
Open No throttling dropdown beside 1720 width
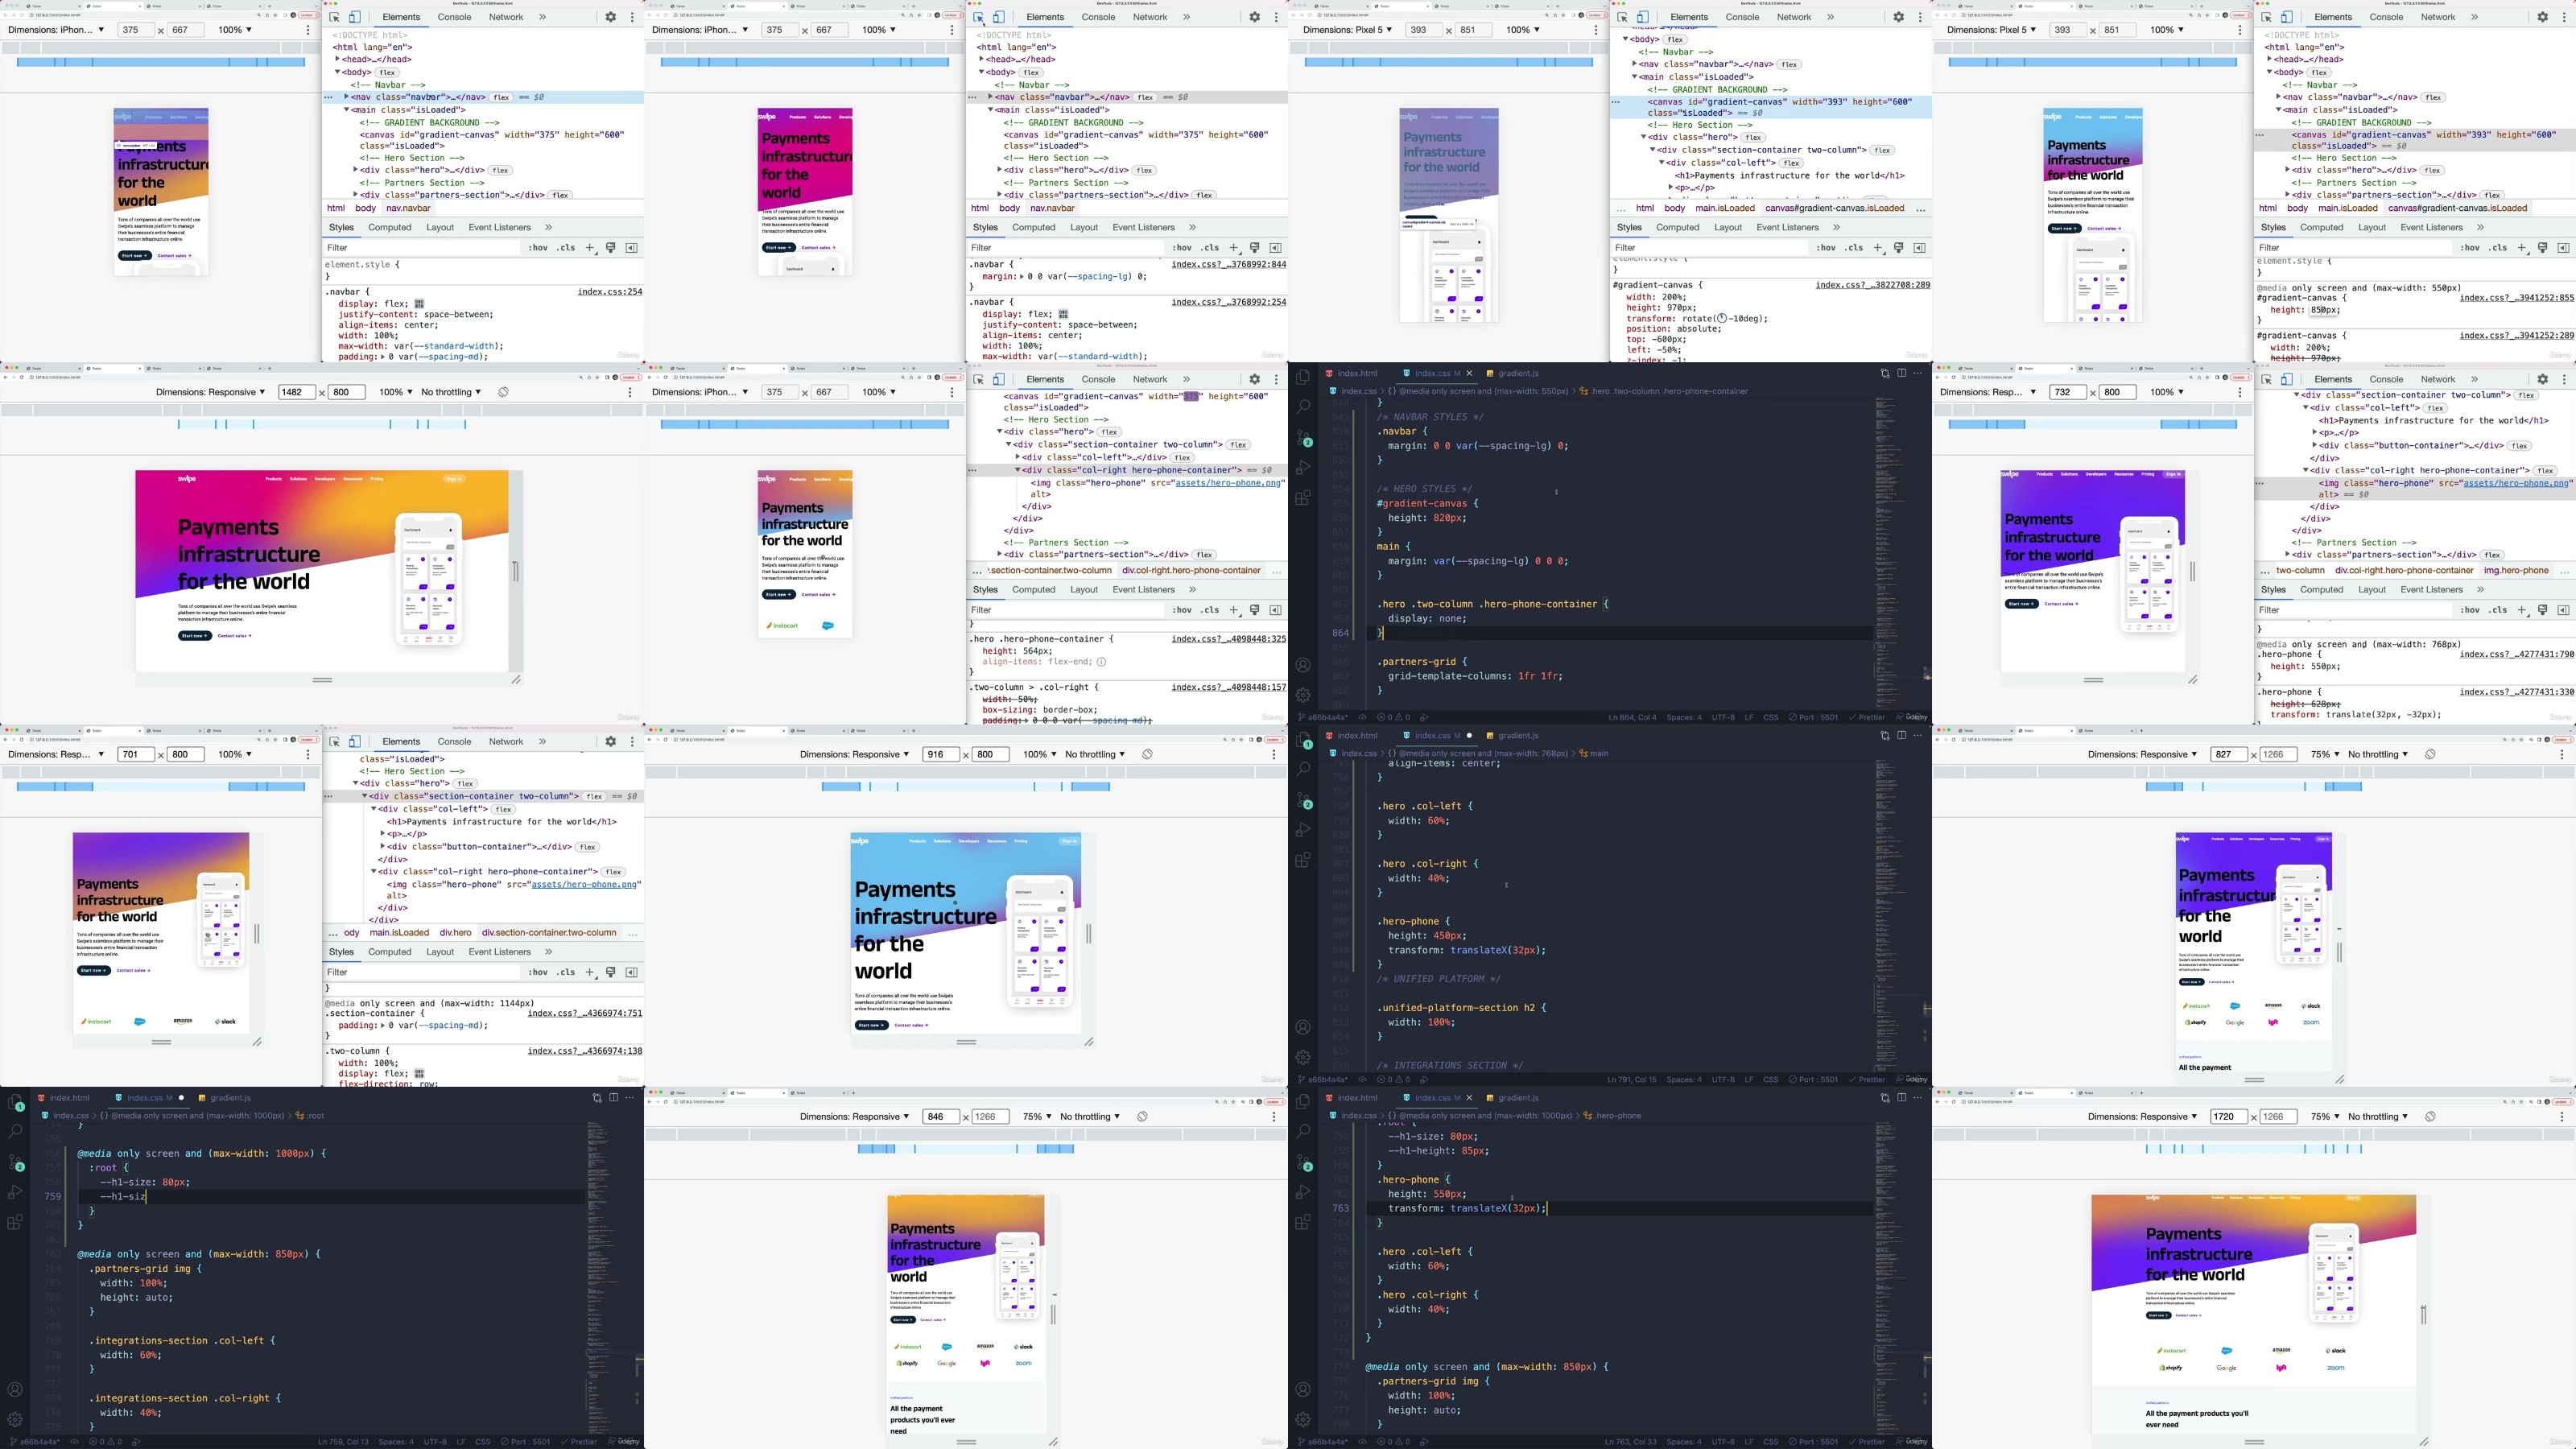[2378, 1117]
